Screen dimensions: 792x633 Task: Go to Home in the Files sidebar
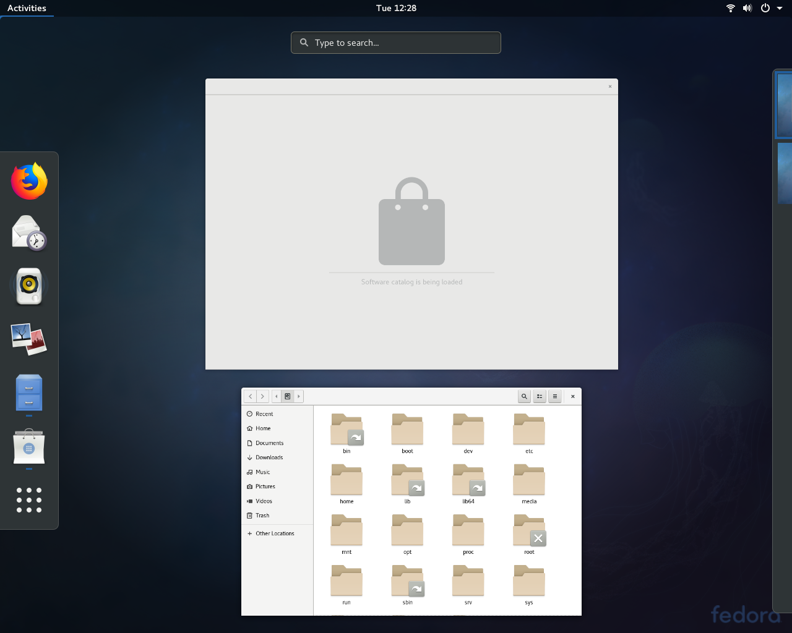277,428
